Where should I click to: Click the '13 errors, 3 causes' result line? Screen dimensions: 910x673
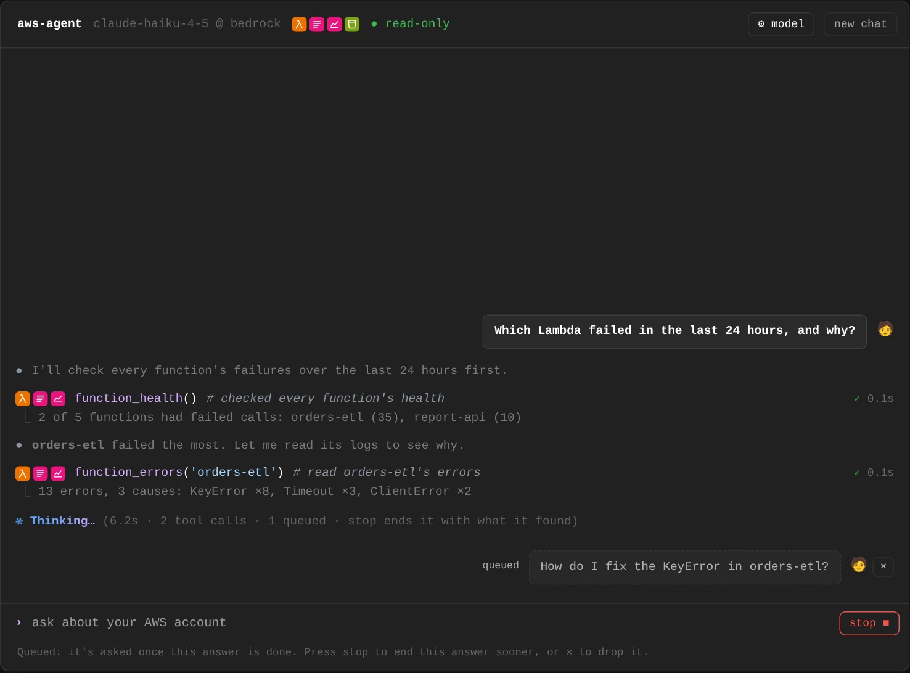[255, 492]
